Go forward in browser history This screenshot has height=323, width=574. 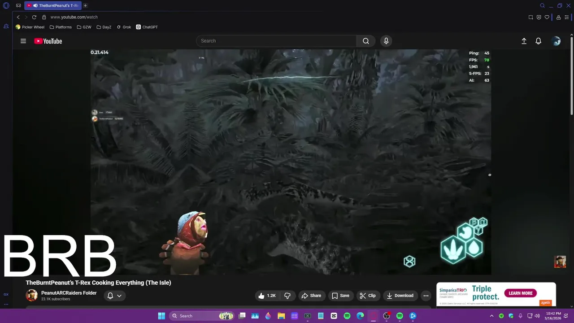26,17
